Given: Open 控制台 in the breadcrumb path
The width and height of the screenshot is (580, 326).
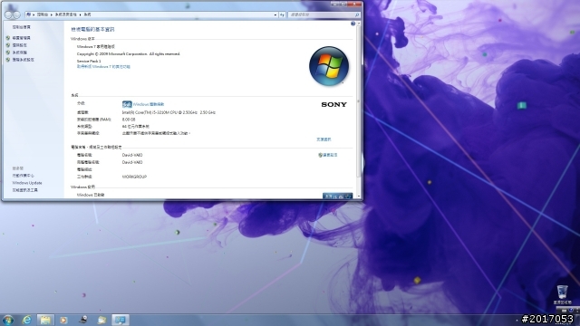Looking at the screenshot, I should click(x=43, y=14).
